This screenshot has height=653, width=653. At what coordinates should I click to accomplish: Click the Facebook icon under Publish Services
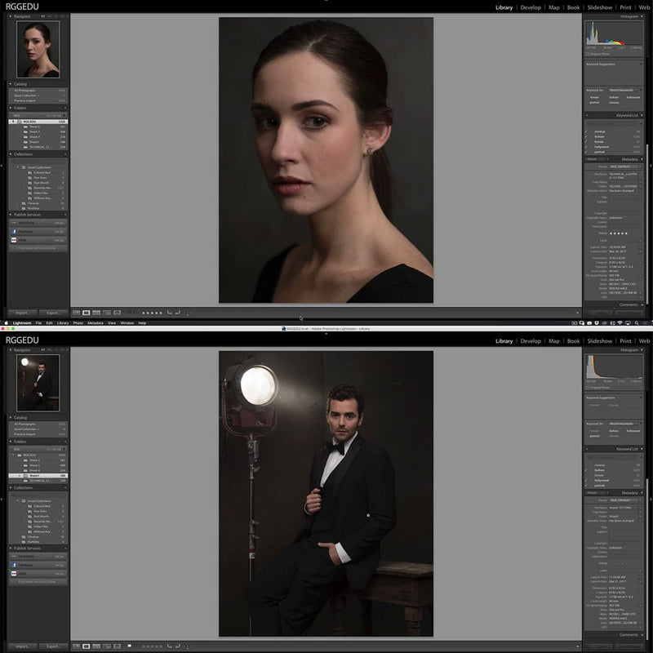coord(15,231)
